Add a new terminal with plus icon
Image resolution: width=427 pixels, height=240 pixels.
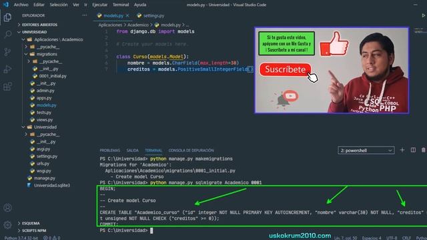click(x=402, y=150)
